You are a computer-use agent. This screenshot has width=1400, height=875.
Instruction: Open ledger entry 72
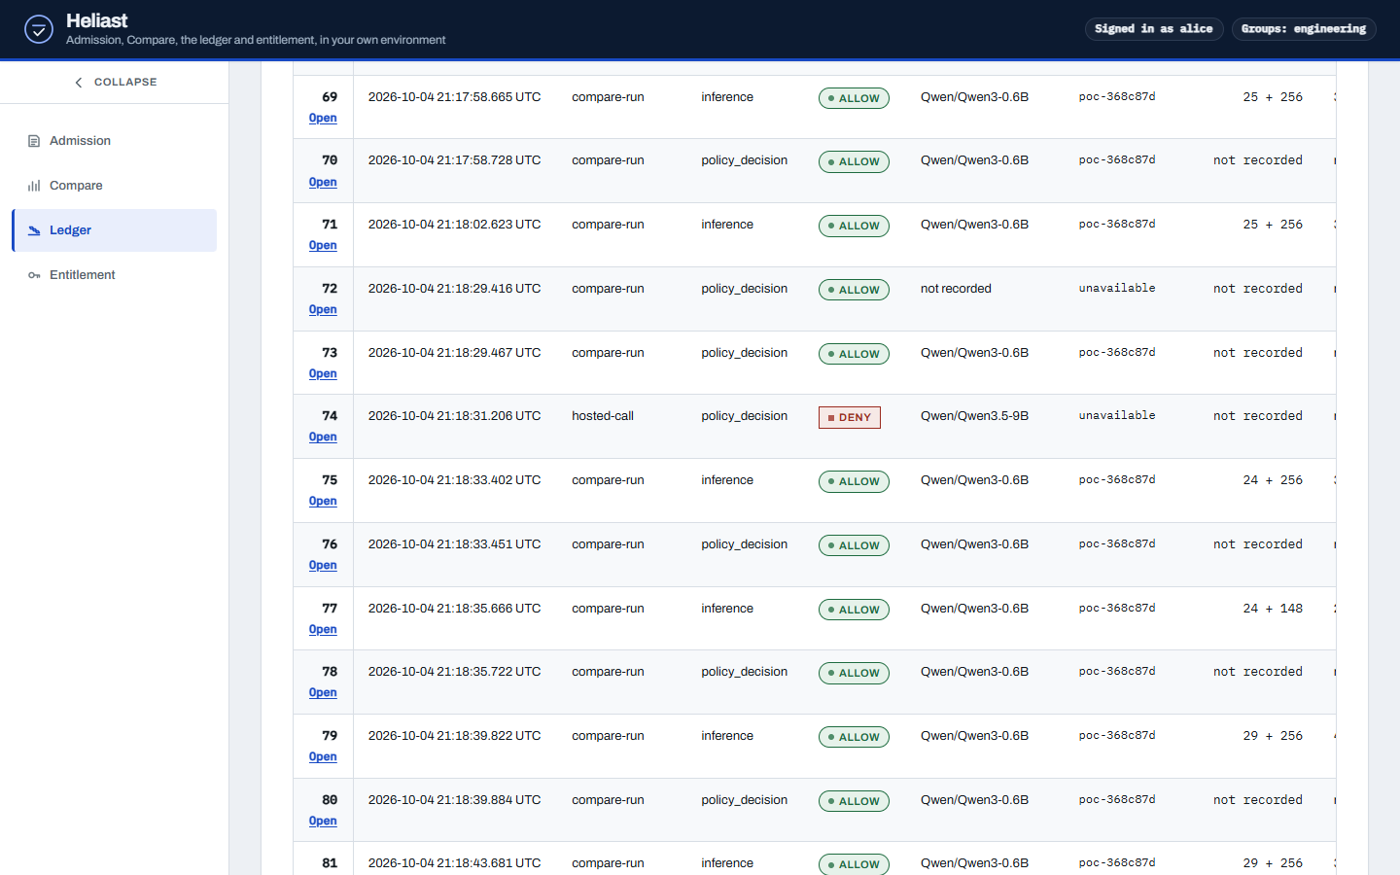click(x=323, y=309)
